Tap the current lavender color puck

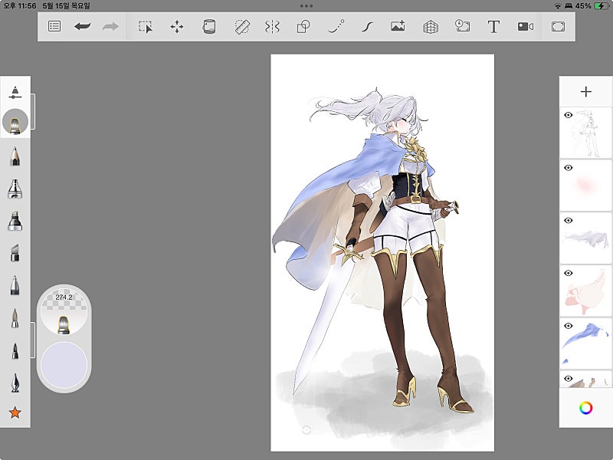[64, 363]
